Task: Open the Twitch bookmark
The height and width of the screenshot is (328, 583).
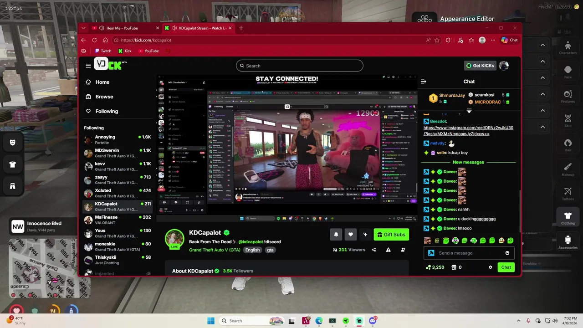Action: [x=102, y=51]
